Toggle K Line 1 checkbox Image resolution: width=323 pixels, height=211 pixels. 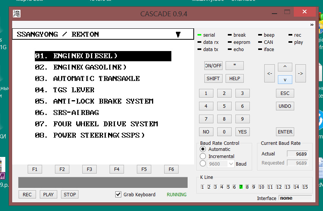click(x=202, y=187)
